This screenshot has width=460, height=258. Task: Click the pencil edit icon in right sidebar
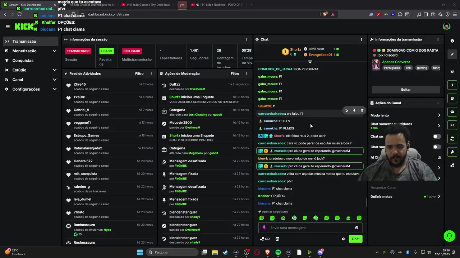[x=452, y=54]
